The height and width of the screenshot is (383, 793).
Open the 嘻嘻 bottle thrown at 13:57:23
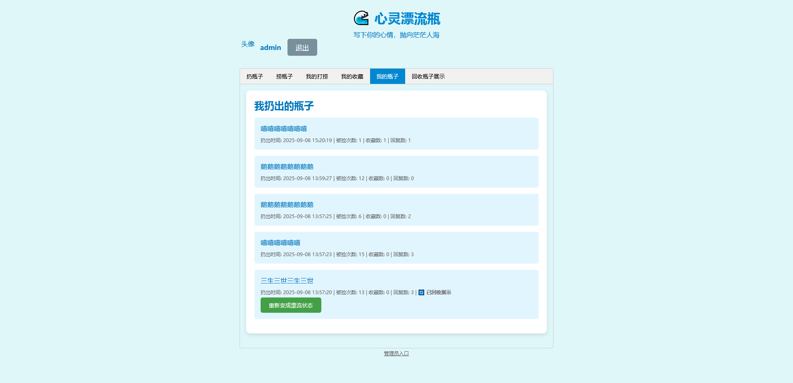pos(280,243)
